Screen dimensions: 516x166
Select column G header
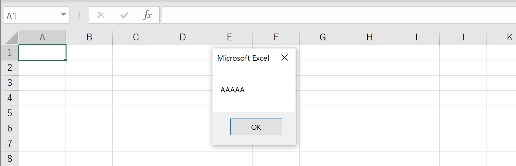tap(323, 37)
